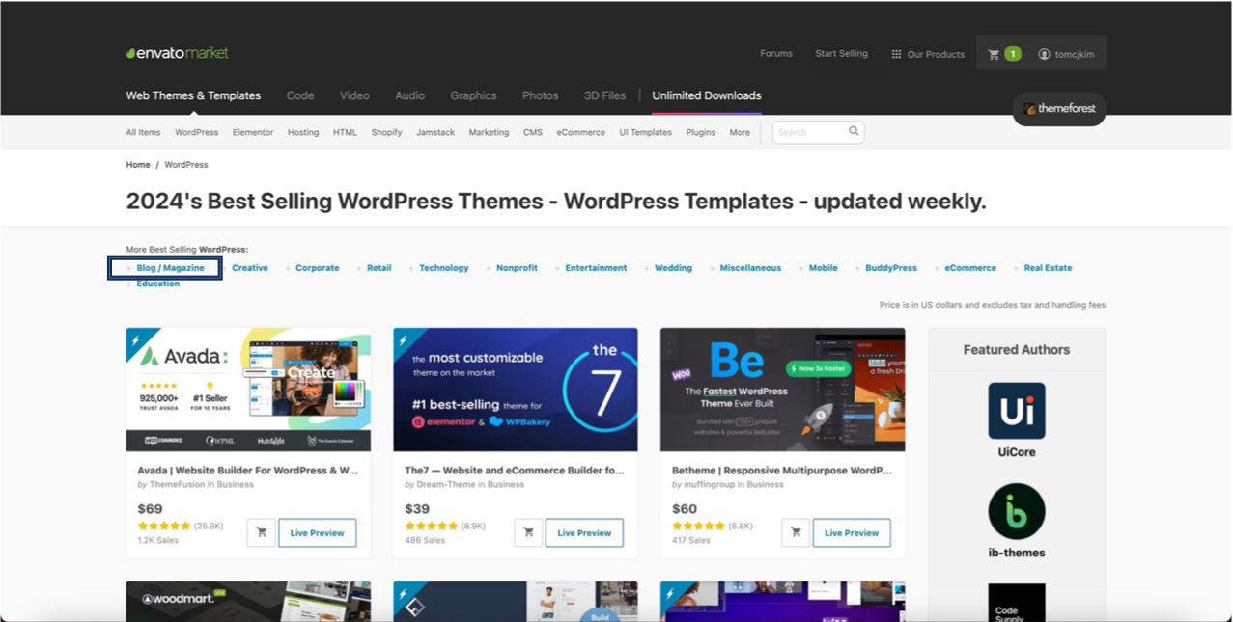Open UiCore featured author logo
The width and height of the screenshot is (1233, 622).
pyautogui.click(x=1017, y=411)
